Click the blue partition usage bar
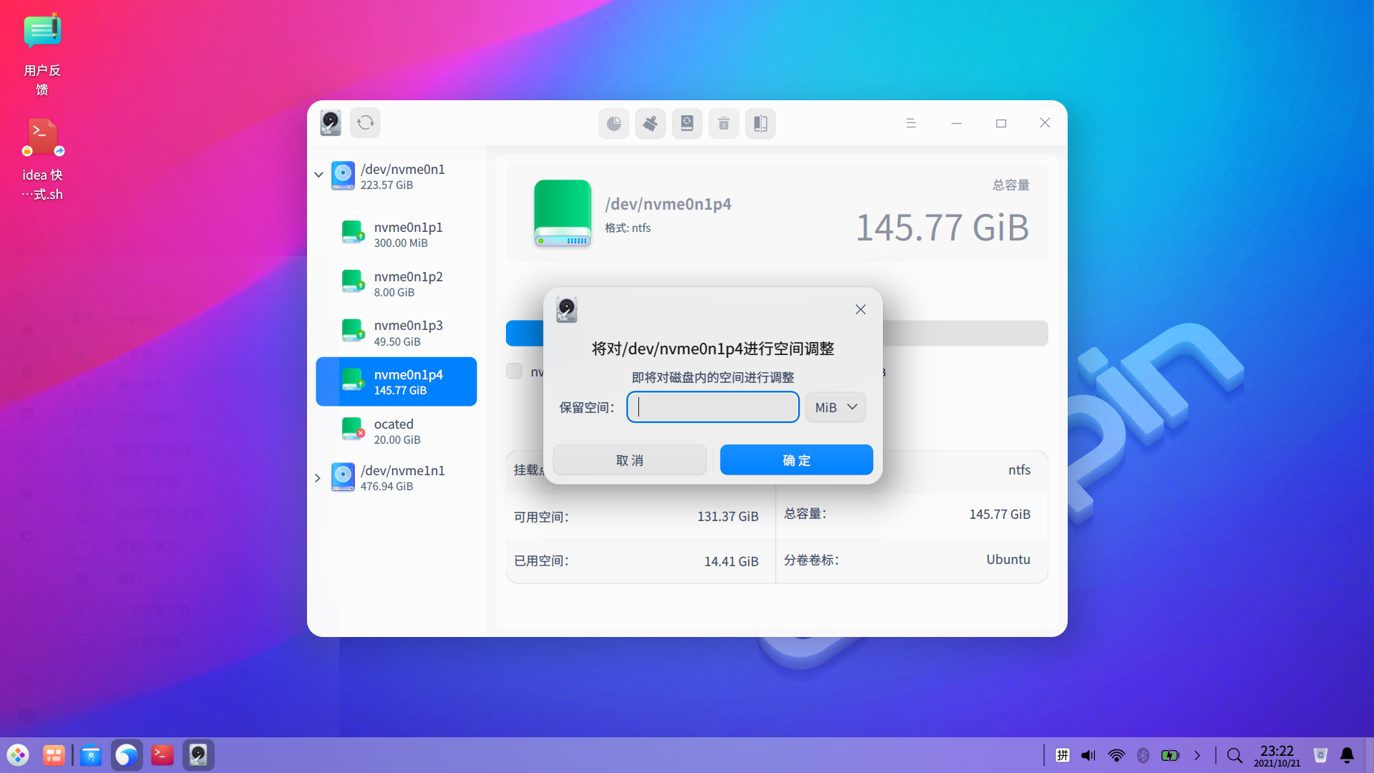The image size is (1374, 773). (524, 334)
